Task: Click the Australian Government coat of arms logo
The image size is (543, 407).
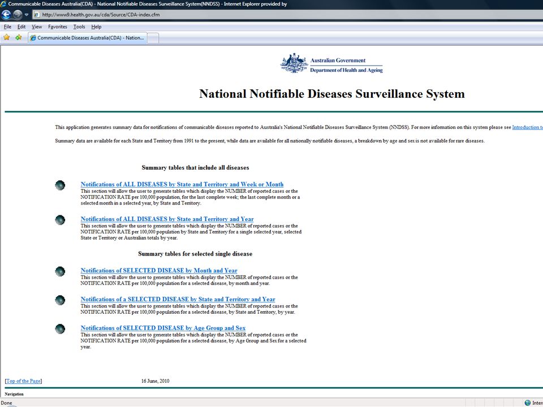Action: click(x=294, y=63)
